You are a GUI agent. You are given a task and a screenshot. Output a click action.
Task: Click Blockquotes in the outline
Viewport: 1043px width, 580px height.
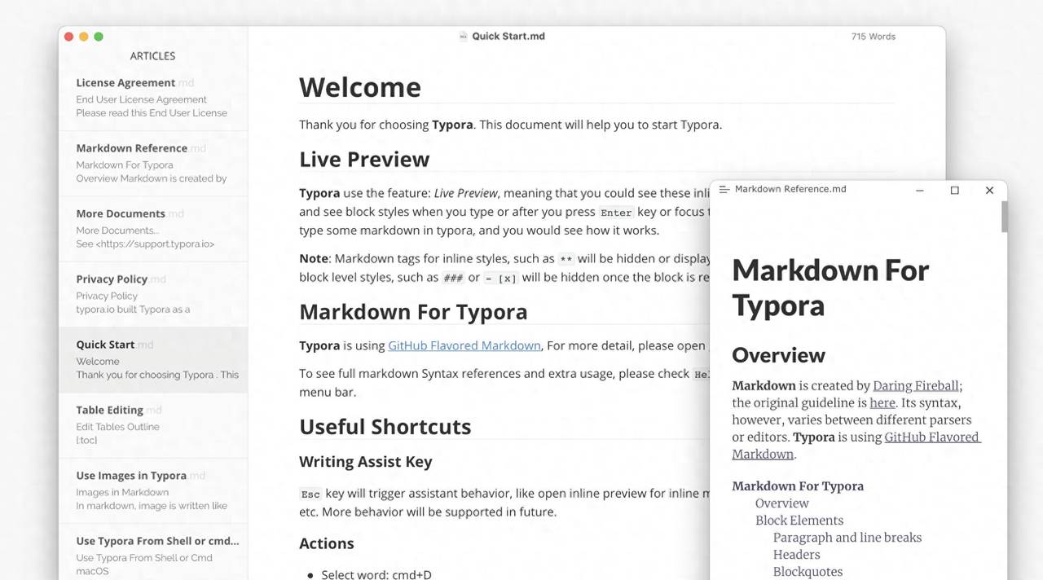[x=808, y=571]
